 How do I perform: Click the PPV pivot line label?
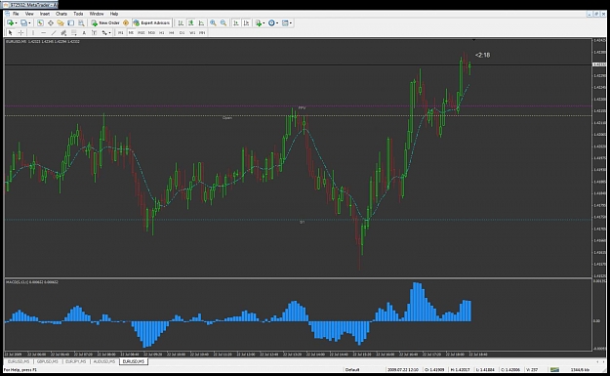302,107
